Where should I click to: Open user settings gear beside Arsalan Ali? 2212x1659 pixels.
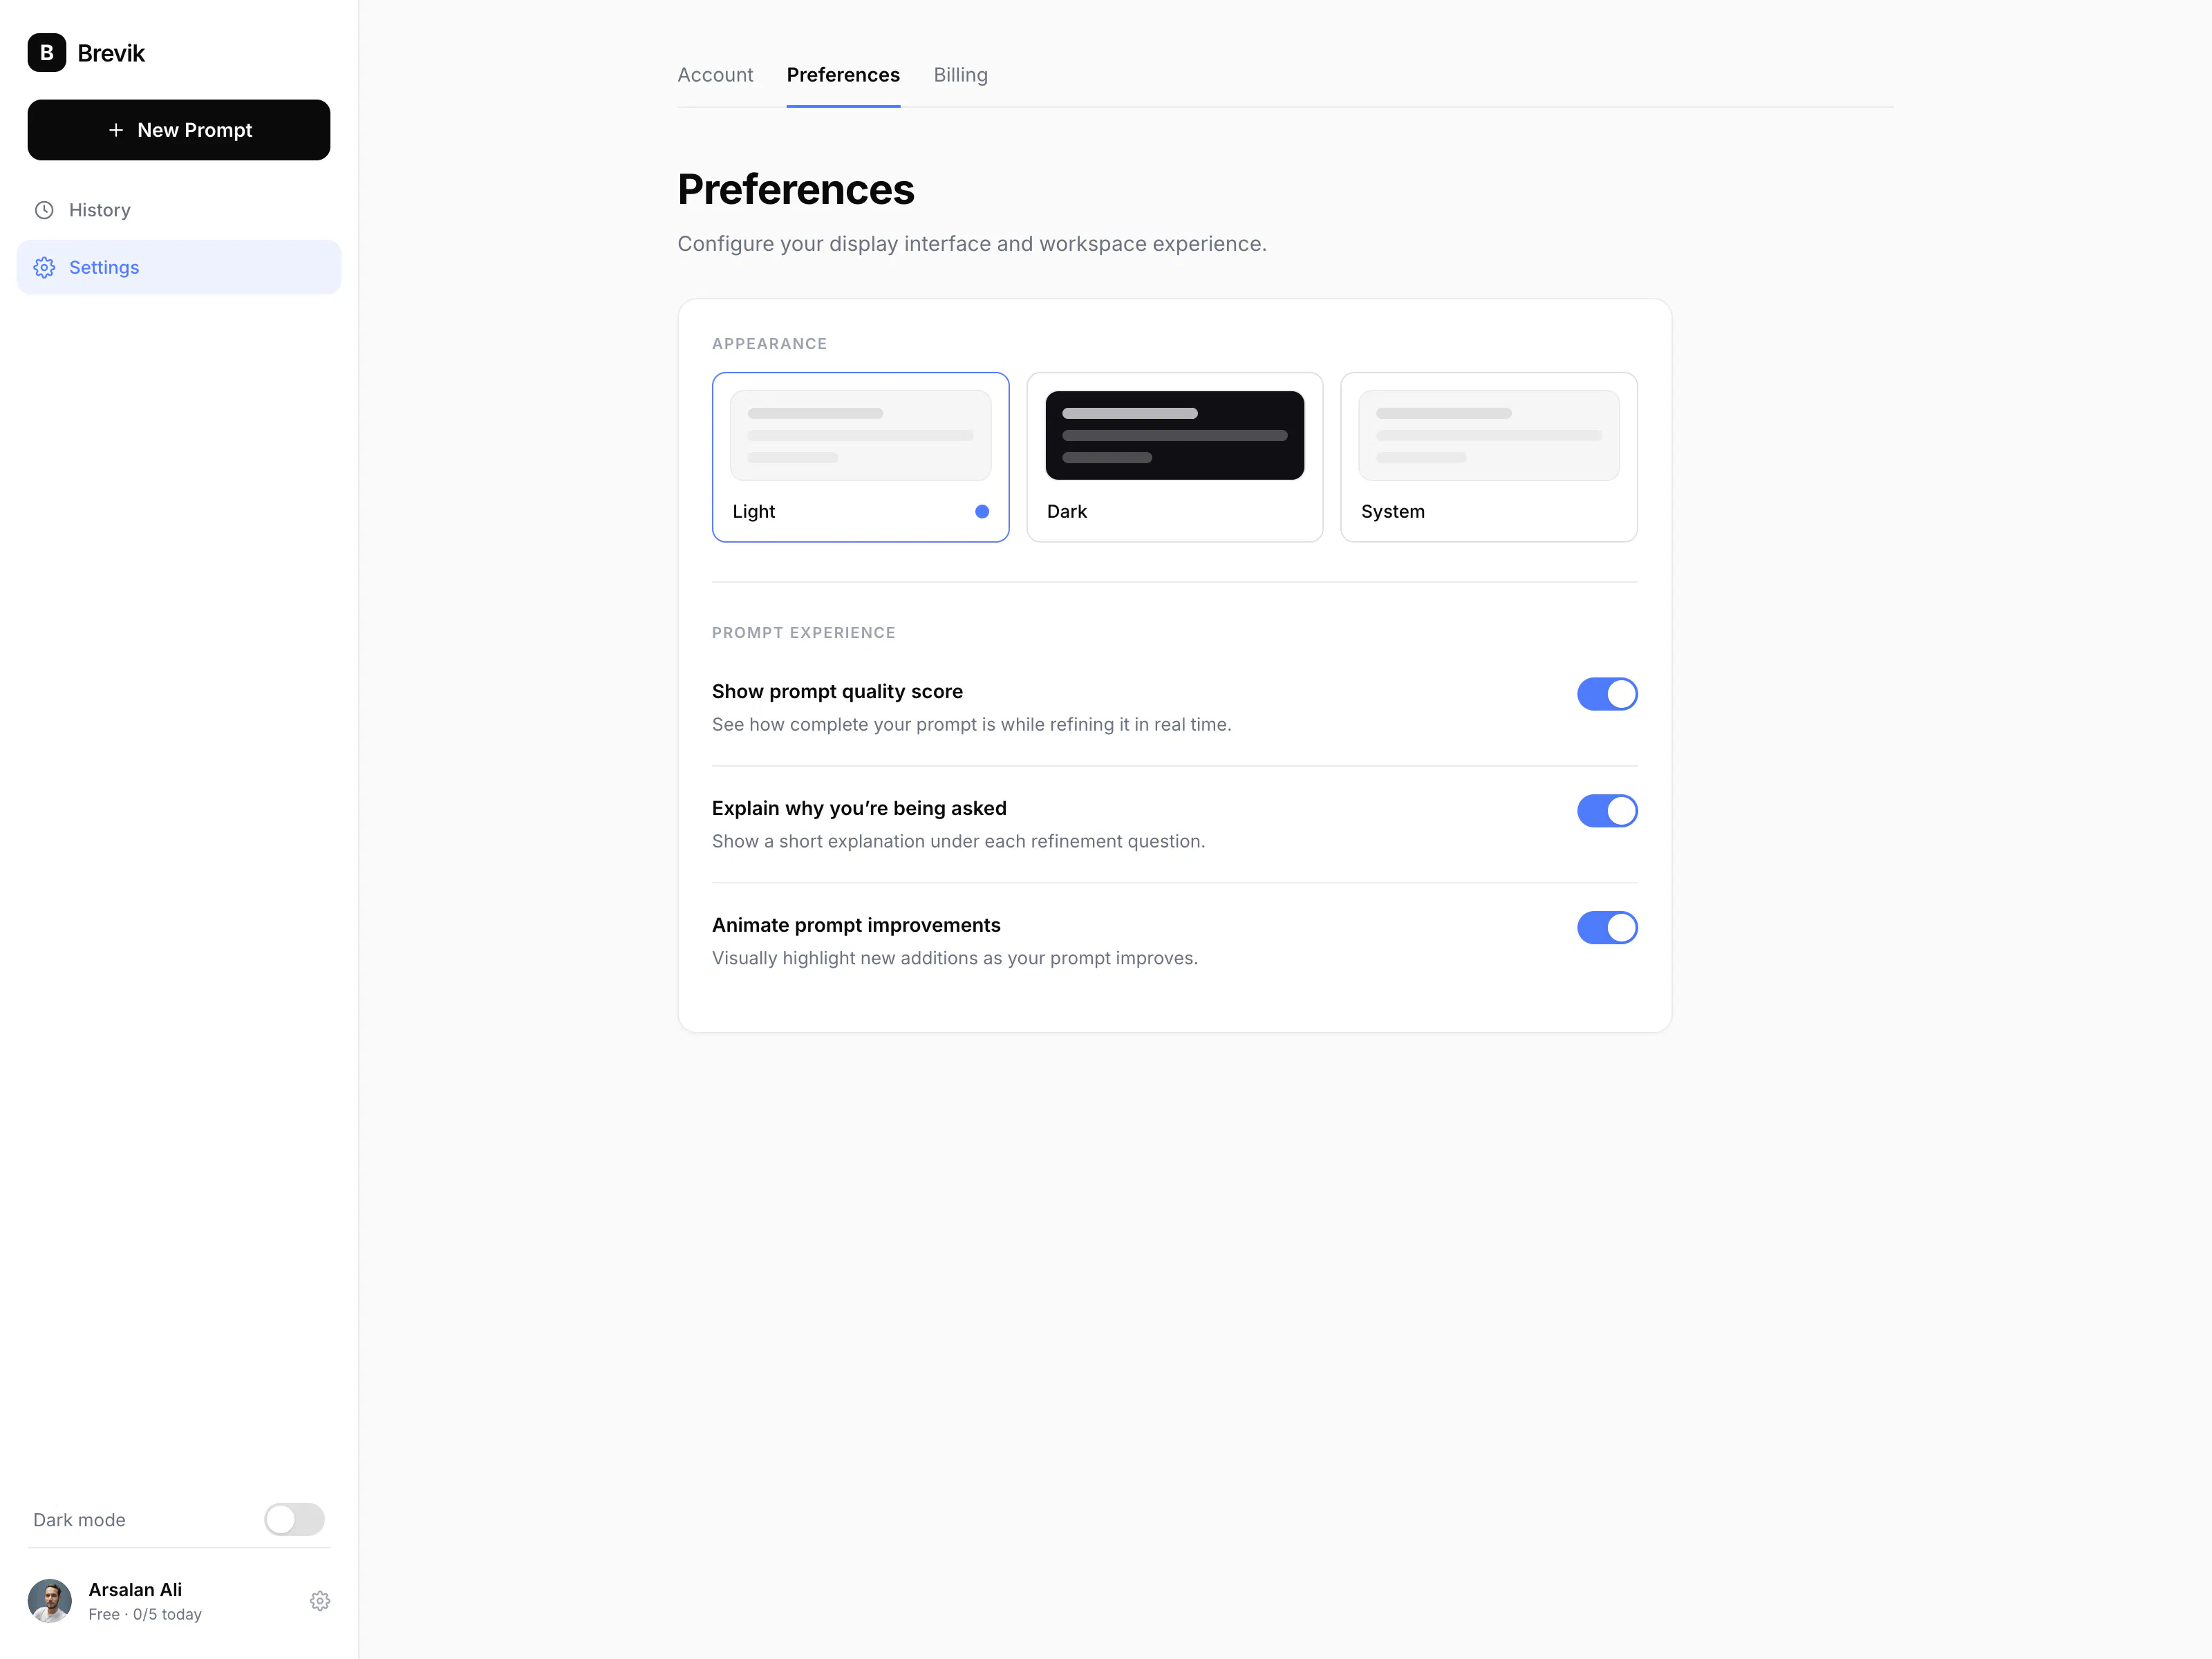tap(320, 1601)
